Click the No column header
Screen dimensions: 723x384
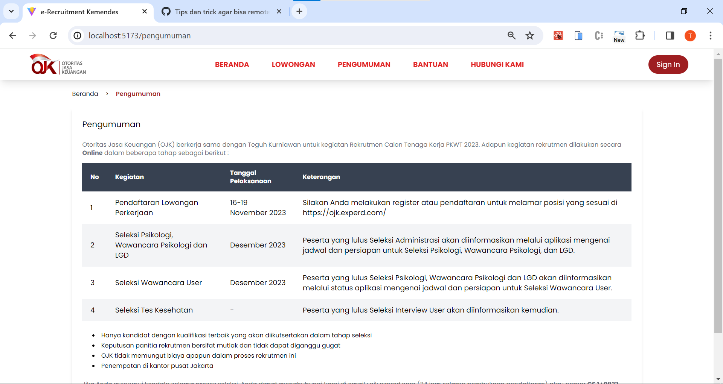click(95, 177)
